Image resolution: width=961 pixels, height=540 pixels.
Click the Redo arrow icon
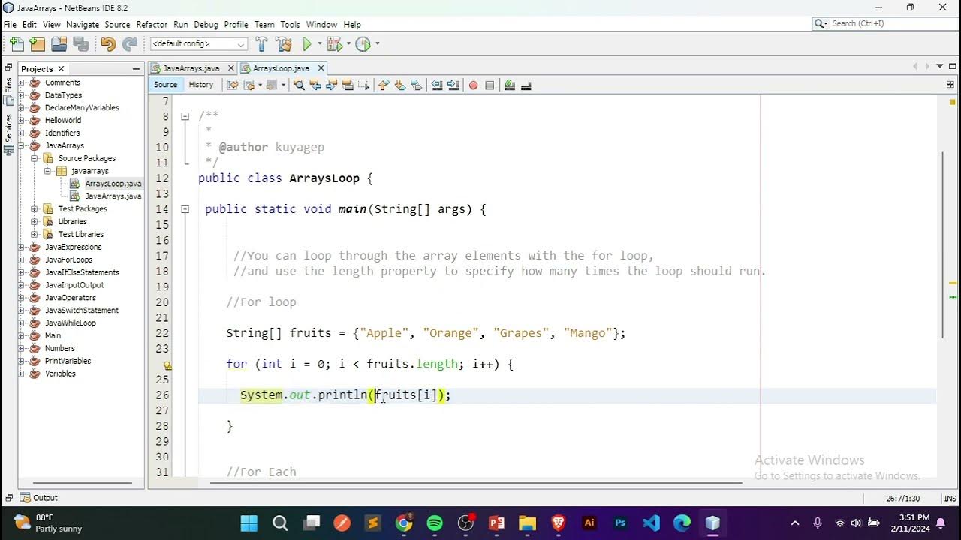(x=130, y=44)
